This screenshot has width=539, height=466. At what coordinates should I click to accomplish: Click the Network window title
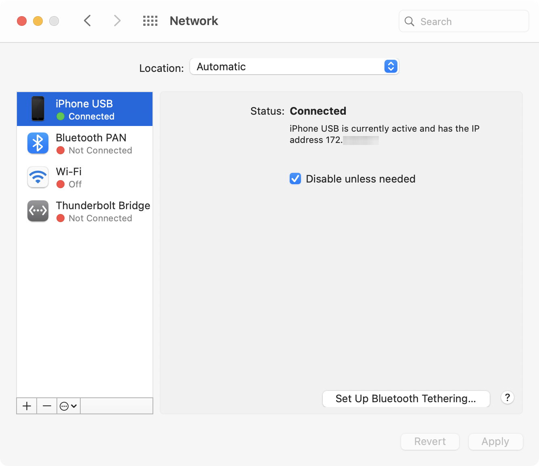click(194, 21)
